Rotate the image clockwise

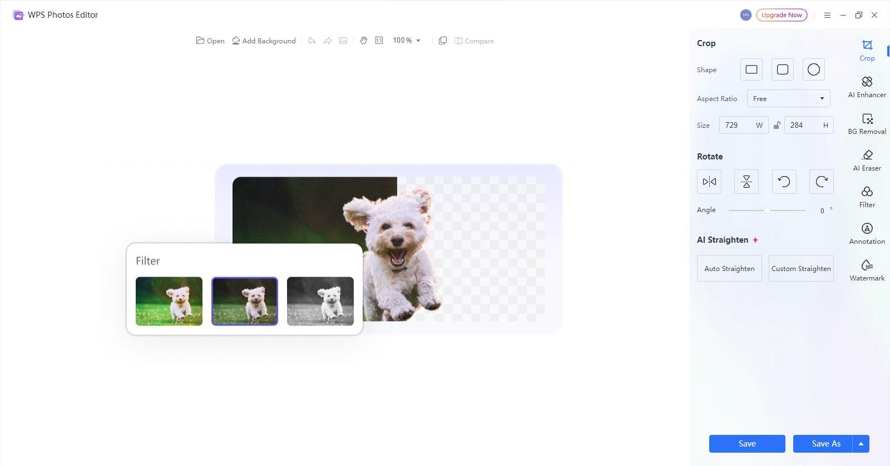[x=822, y=182]
